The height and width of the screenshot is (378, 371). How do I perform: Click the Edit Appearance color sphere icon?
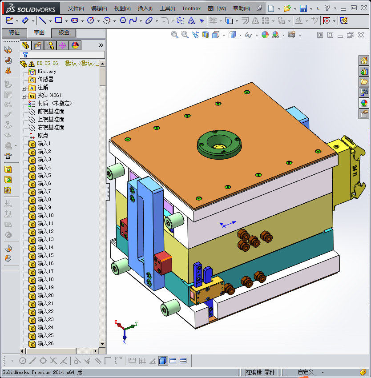(x=265, y=35)
